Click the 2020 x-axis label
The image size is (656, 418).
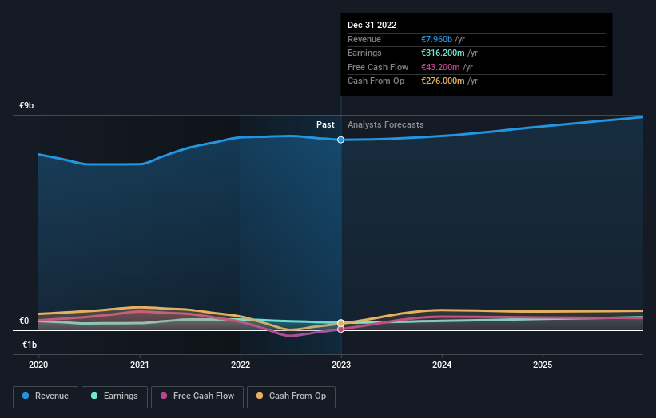pos(38,365)
